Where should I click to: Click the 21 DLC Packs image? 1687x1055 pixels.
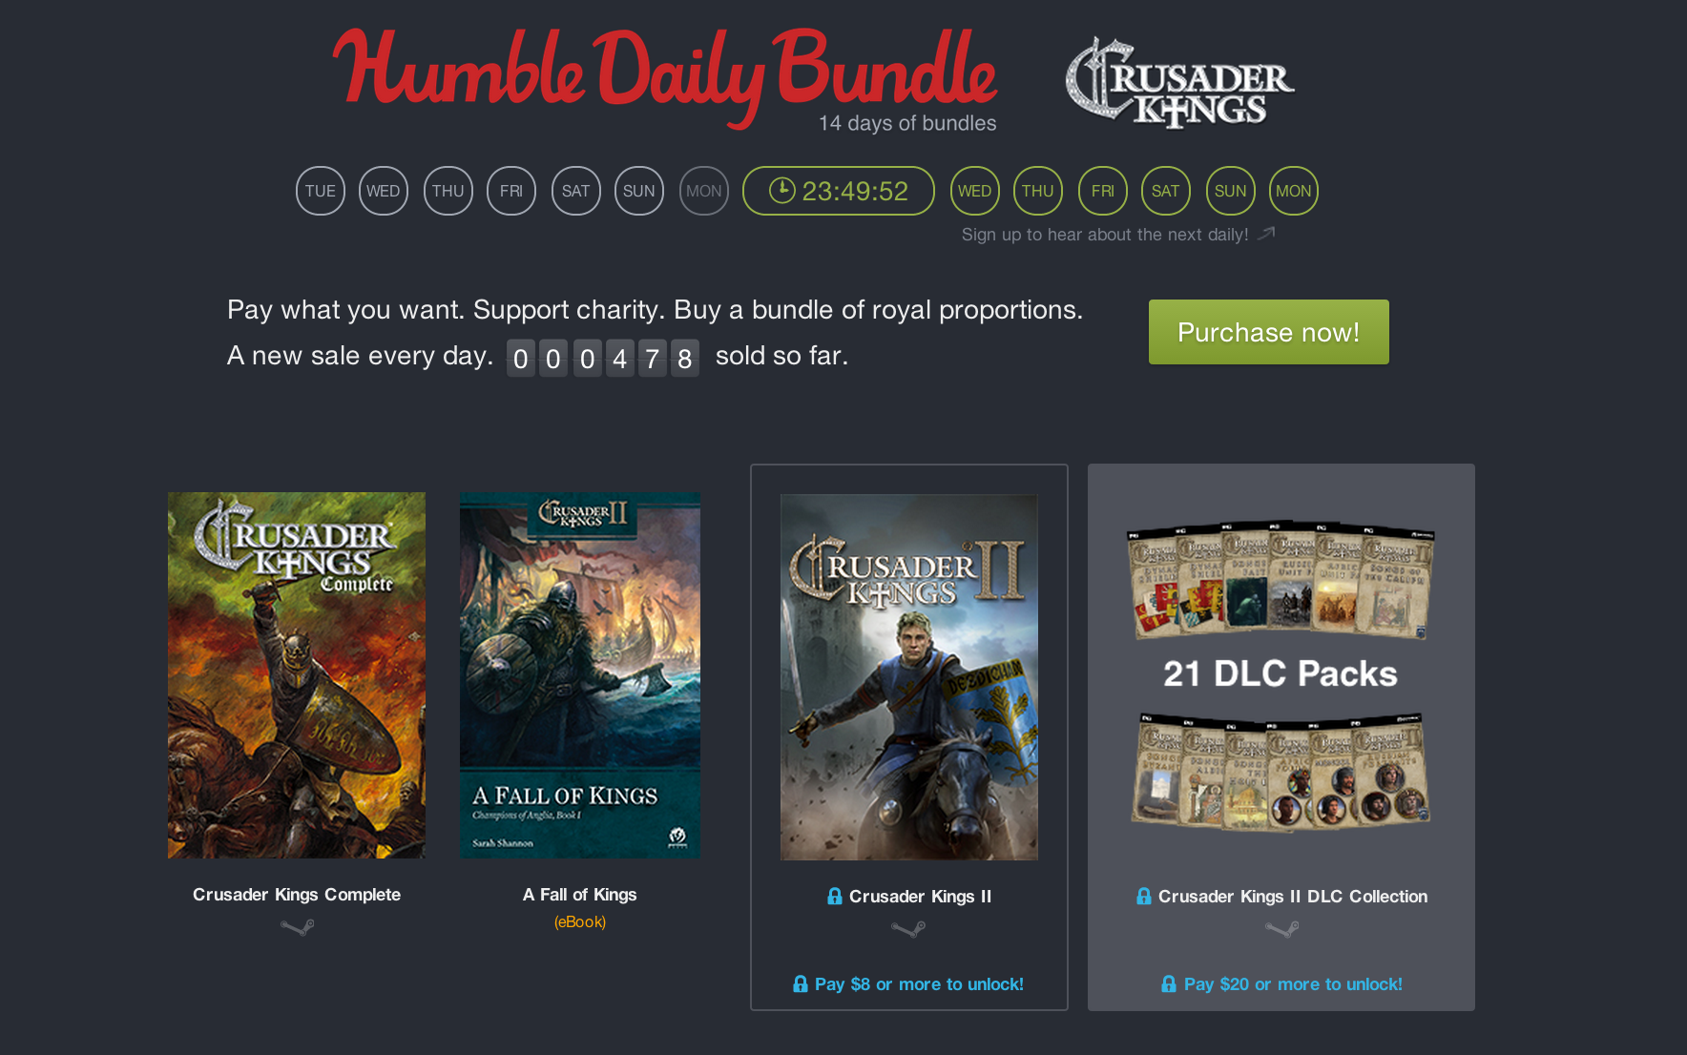[x=1281, y=674]
